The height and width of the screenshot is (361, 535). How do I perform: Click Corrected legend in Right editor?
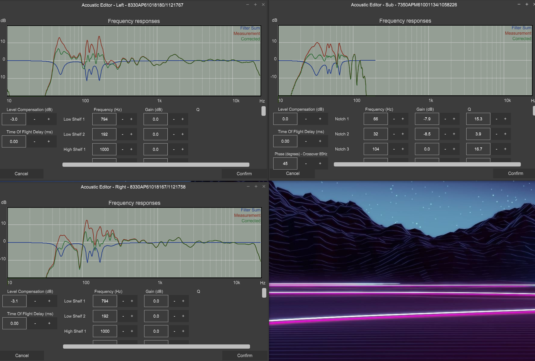pos(251,221)
